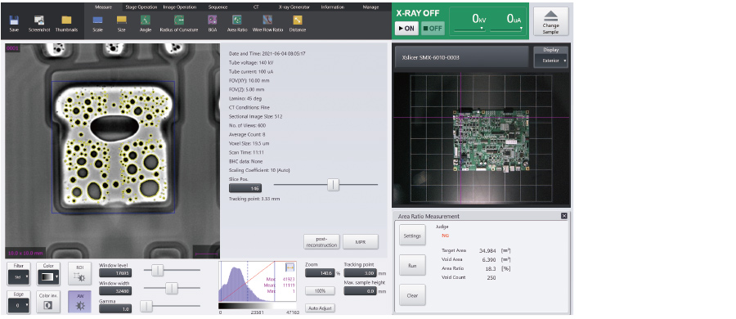Screen dimensions: 736x319
Task: Select the Scale measurement tool
Action: pyautogui.click(x=97, y=20)
